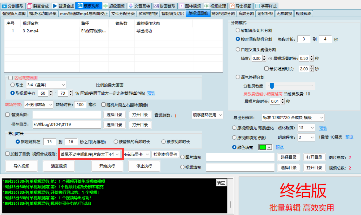The width and height of the screenshot is (361, 215).
Task: Choose the 按原视频时长 radio option
Action: (x=163, y=142)
